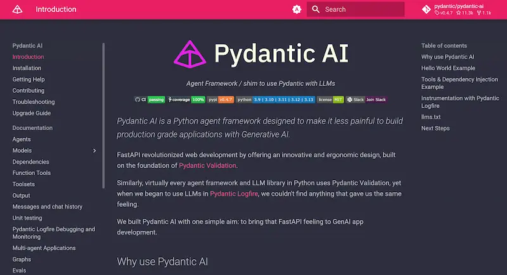The width and height of the screenshot is (507, 275).
Task: Jump to Why use Pydantic AI section
Action: (447, 57)
